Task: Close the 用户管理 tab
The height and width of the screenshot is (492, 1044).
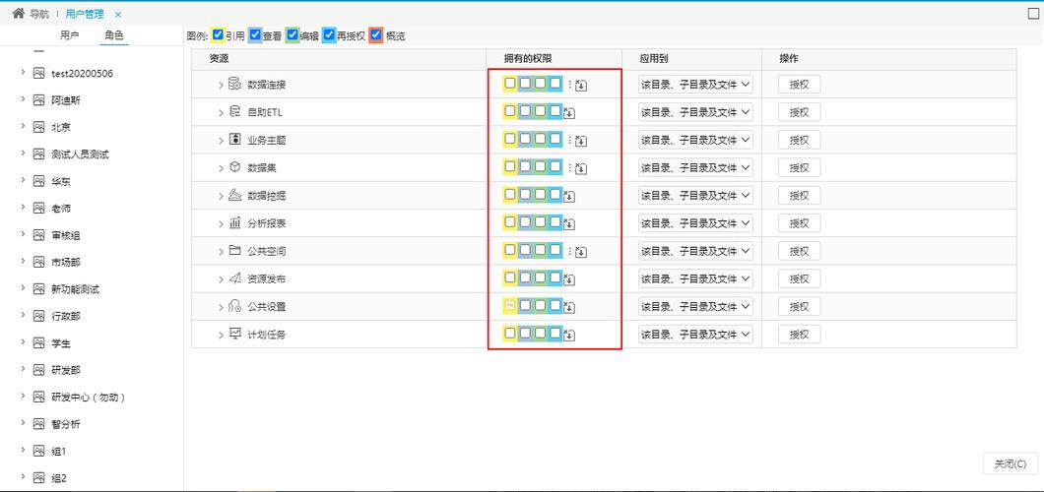Action: 118,15
